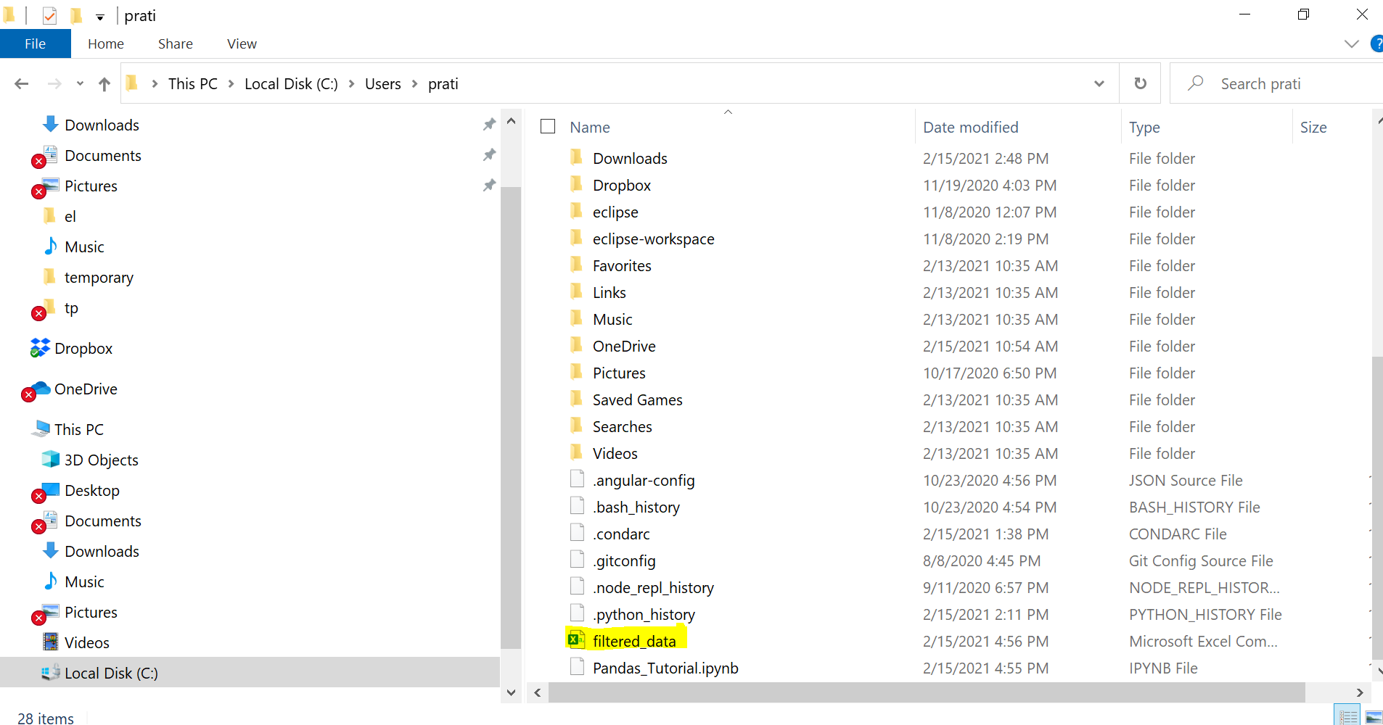Screen dimensions: 1383x725
Task: Open recent locations dropdown arrow
Action: coord(80,84)
